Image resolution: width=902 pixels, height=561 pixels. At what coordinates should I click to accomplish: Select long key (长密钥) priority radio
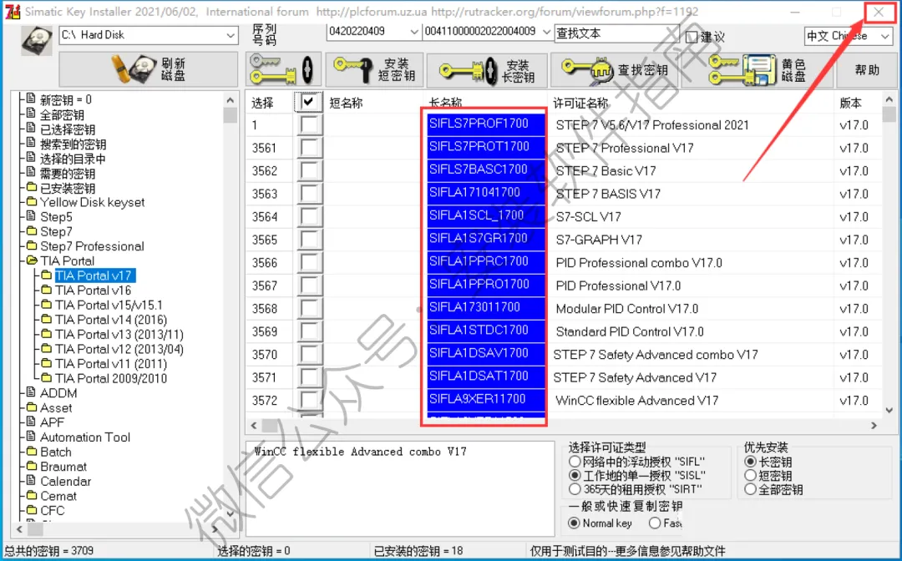click(x=750, y=462)
